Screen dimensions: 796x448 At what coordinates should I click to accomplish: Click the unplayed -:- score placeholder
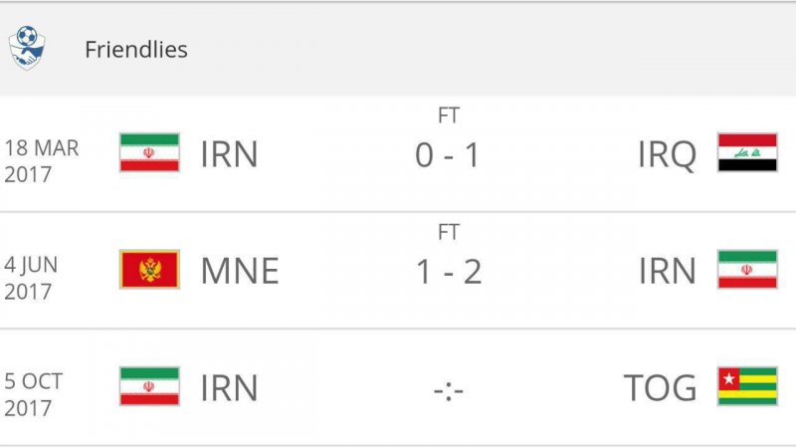click(448, 388)
